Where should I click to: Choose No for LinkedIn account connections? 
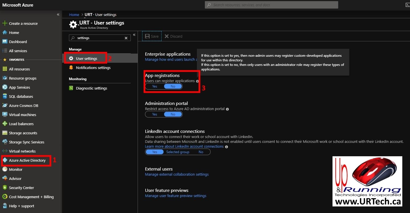pyautogui.click(x=201, y=152)
